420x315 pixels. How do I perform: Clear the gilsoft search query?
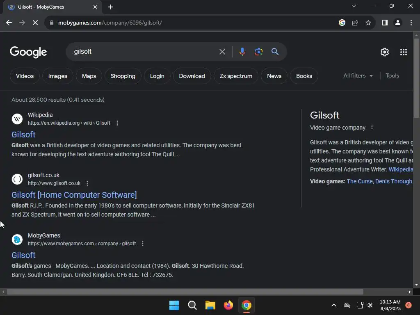pyautogui.click(x=222, y=52)
